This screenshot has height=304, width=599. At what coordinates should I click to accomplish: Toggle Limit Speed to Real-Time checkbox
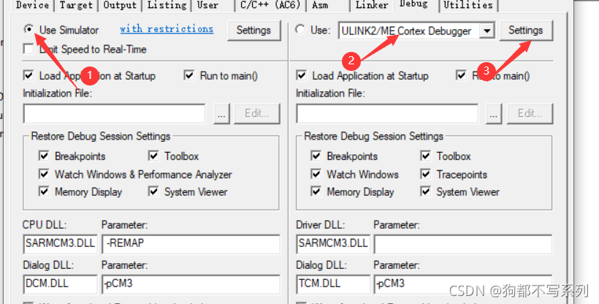[29, 50]
